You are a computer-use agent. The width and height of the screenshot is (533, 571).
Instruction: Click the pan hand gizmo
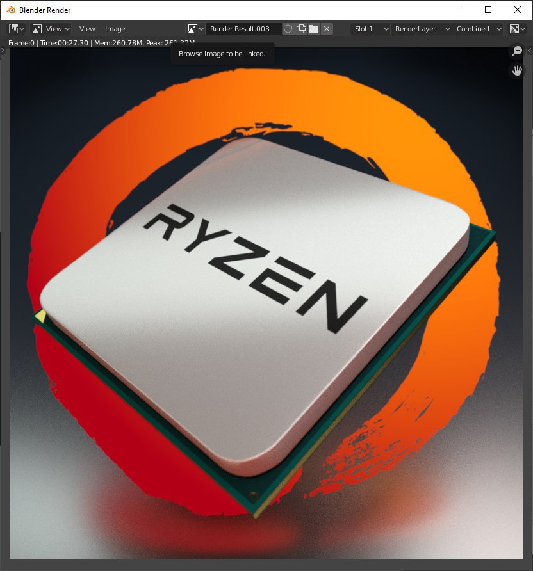pos(516,70)
